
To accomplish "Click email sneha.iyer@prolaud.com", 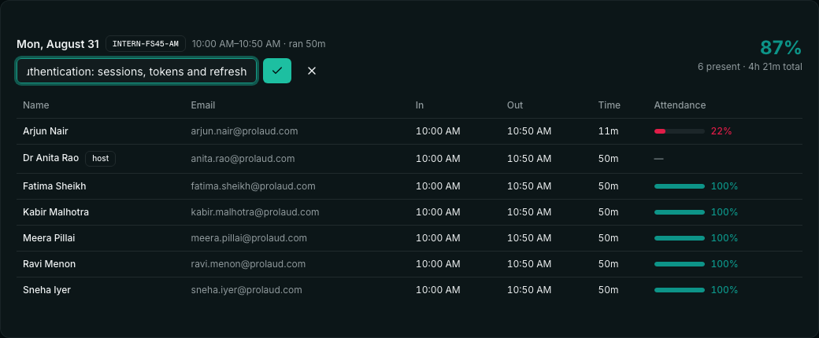I will click(x=246, y=290).
